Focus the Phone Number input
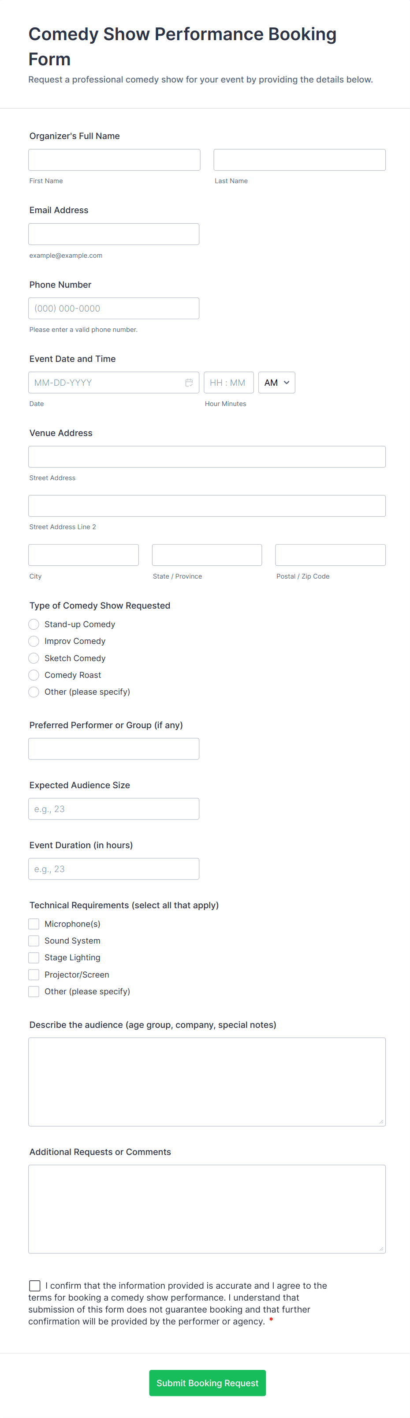The image size is (410, 1418). (114, 308)
